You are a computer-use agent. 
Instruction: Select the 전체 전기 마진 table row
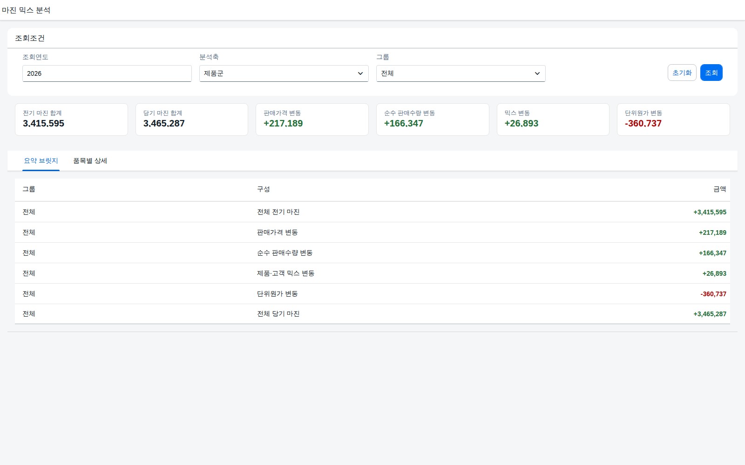(372, 212)
